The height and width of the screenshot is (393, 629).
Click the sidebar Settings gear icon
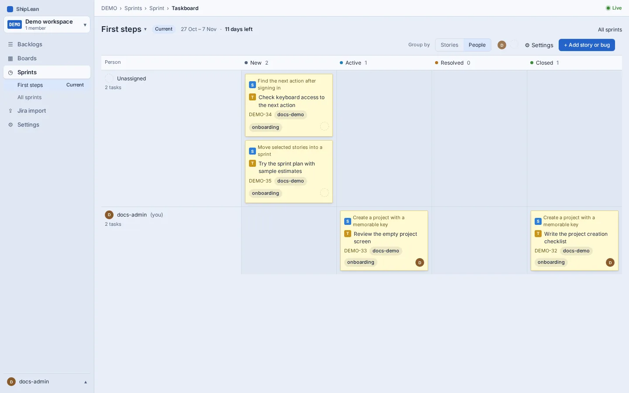pos(10,125)
